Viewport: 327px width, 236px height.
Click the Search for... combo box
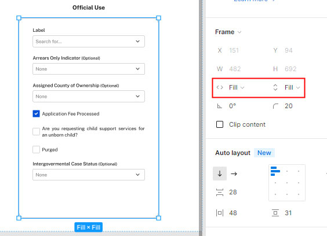tap(89, 41)
